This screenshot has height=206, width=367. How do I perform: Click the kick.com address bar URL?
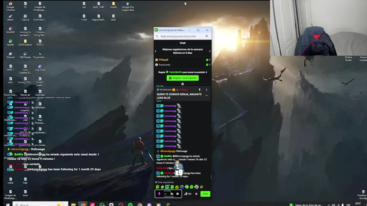(178, 36)
